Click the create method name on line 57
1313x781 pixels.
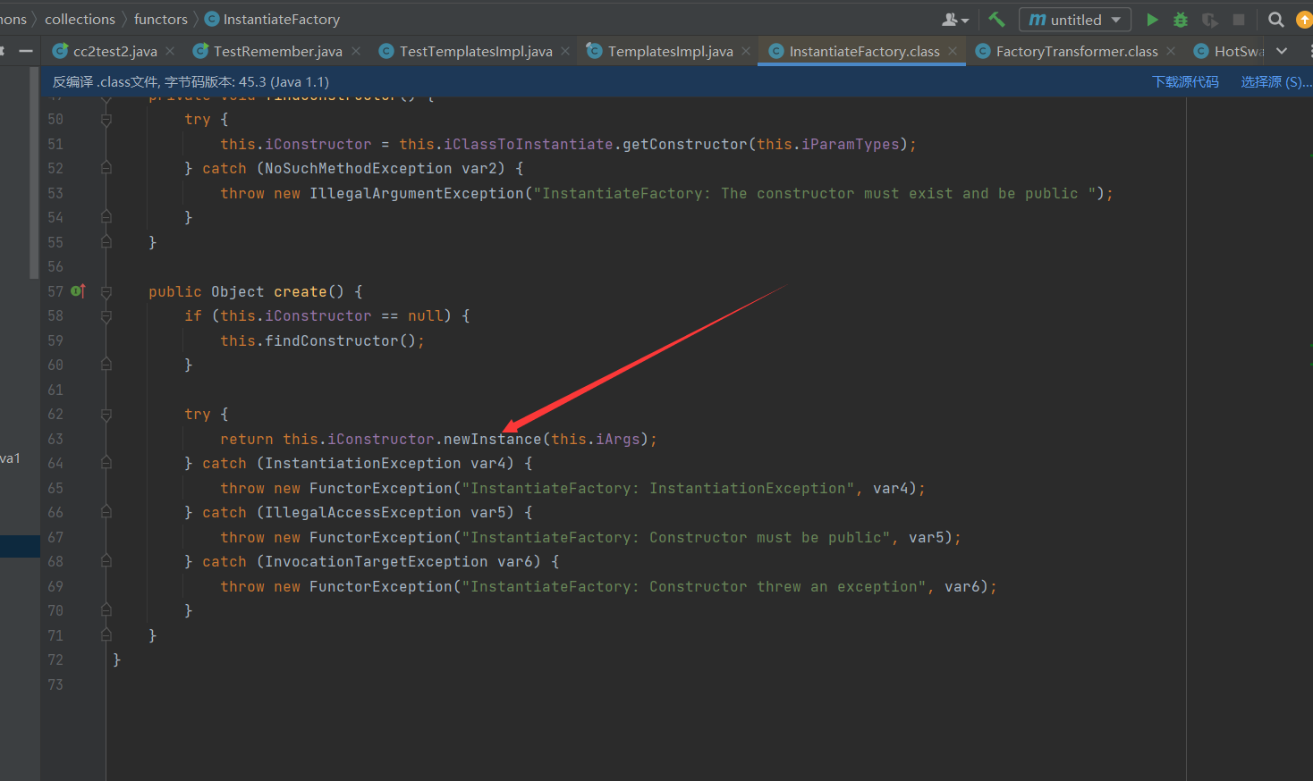[300, 291]
